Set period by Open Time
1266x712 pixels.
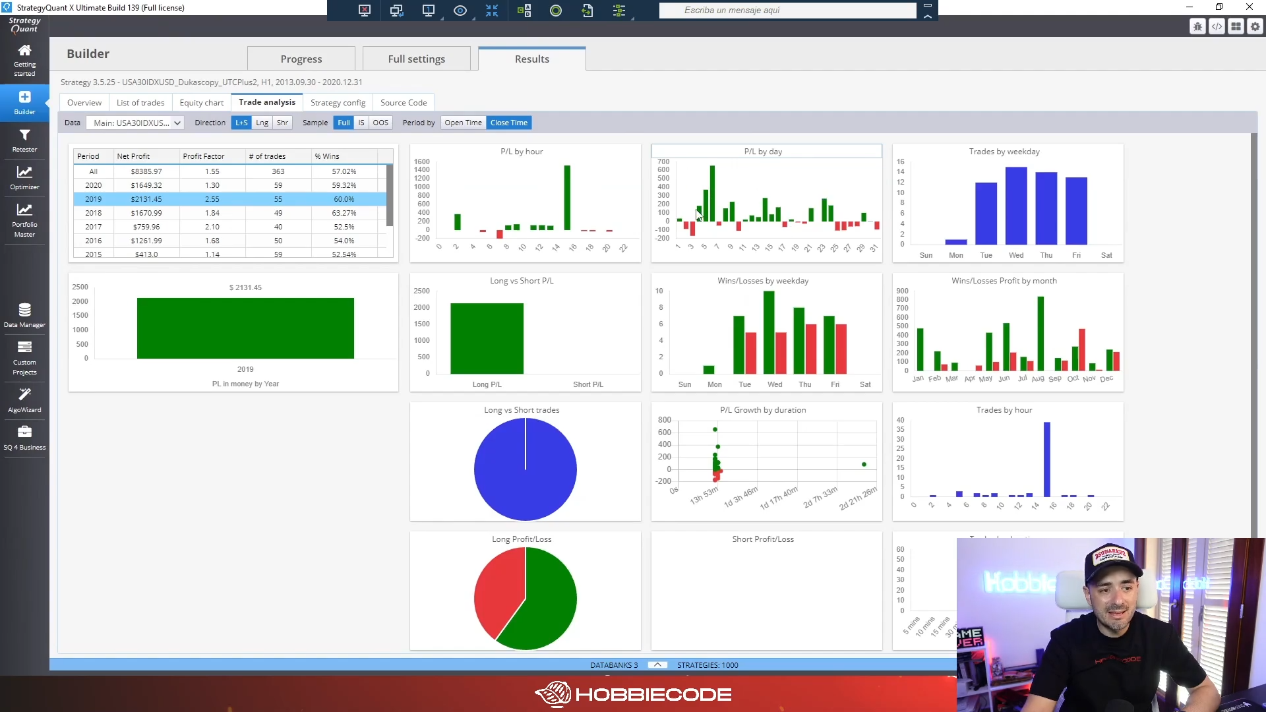coord(463,123)
